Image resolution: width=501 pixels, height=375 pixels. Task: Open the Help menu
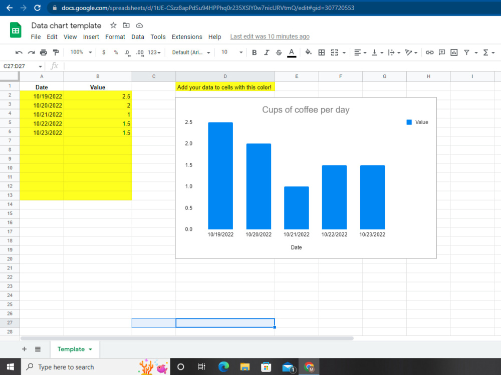click(x=215, y=37)
